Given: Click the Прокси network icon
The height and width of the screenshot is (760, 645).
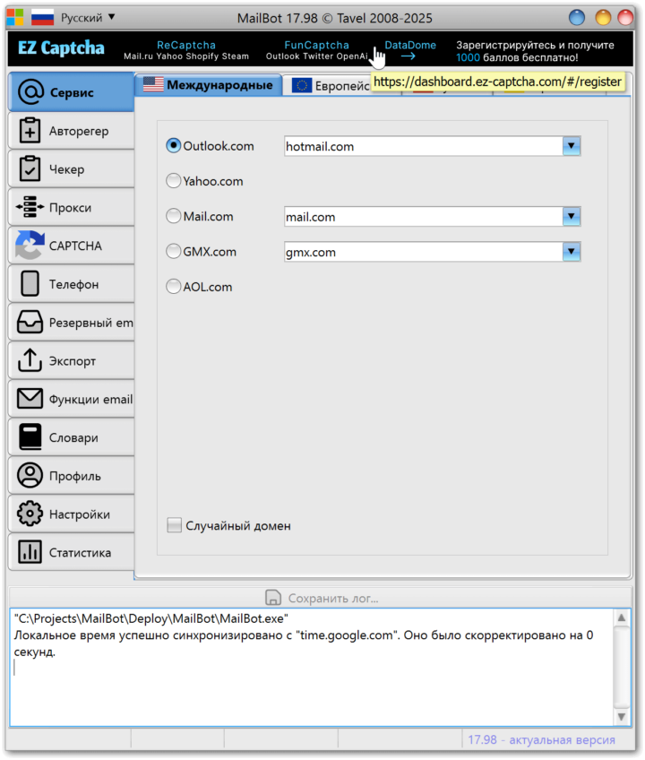Looking at the screenshot, I should click(30, 207).
